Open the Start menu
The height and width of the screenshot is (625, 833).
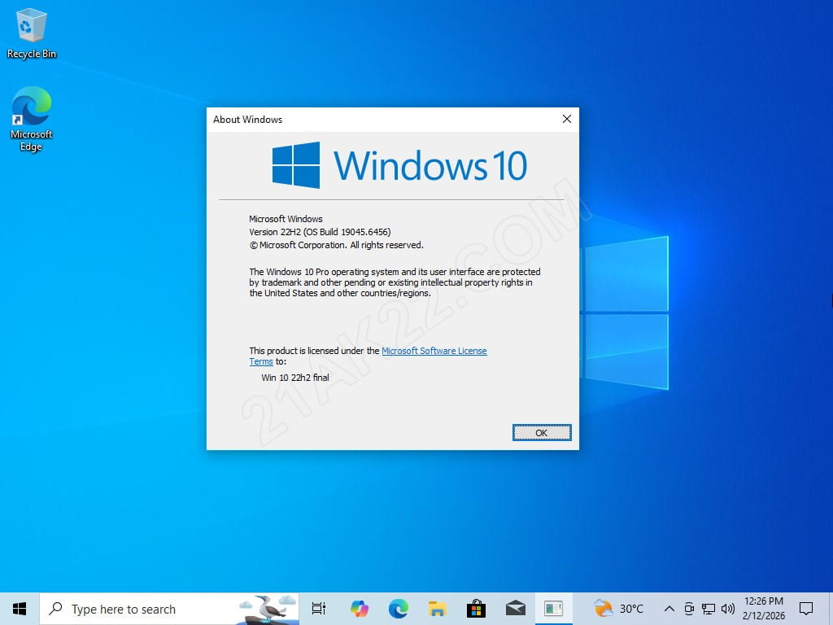(x=20, y=609)
